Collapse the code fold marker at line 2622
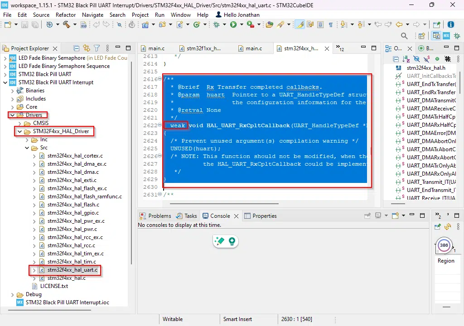464x326 pixels. pos(160,125)
